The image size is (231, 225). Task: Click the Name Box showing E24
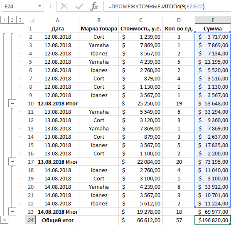point(23,6)
